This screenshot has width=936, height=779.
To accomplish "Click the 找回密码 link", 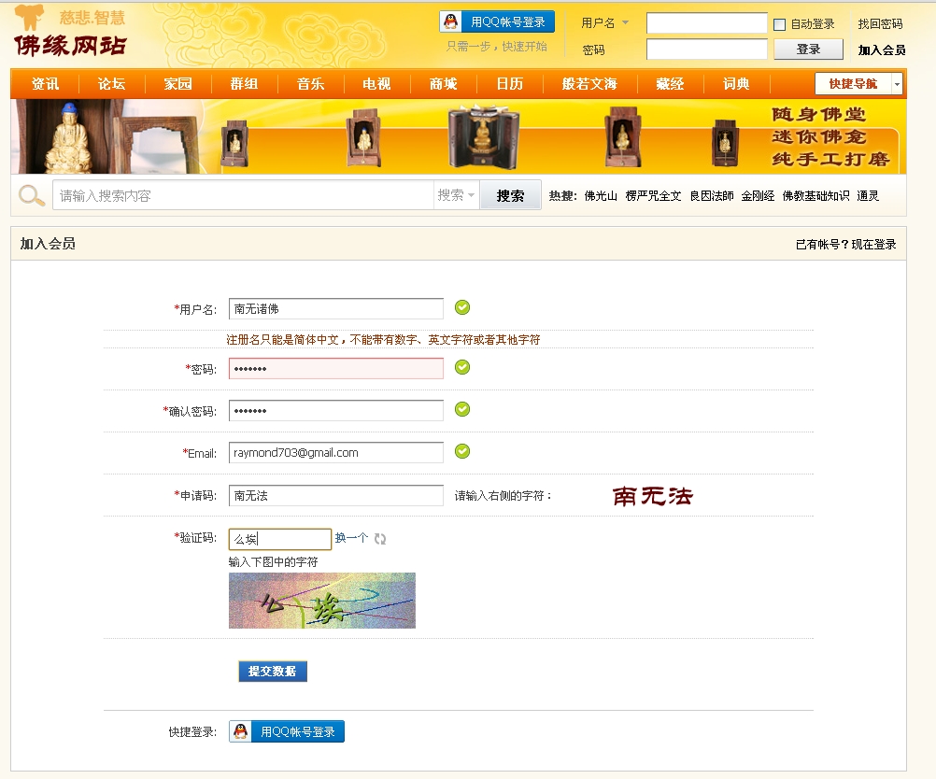I will (880, 24).
